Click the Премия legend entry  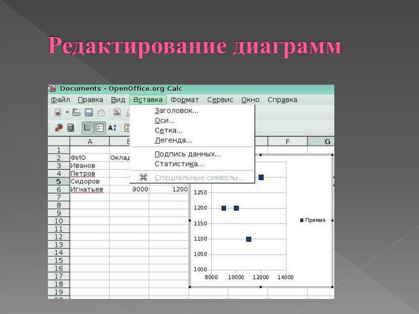tap(313, 220)
